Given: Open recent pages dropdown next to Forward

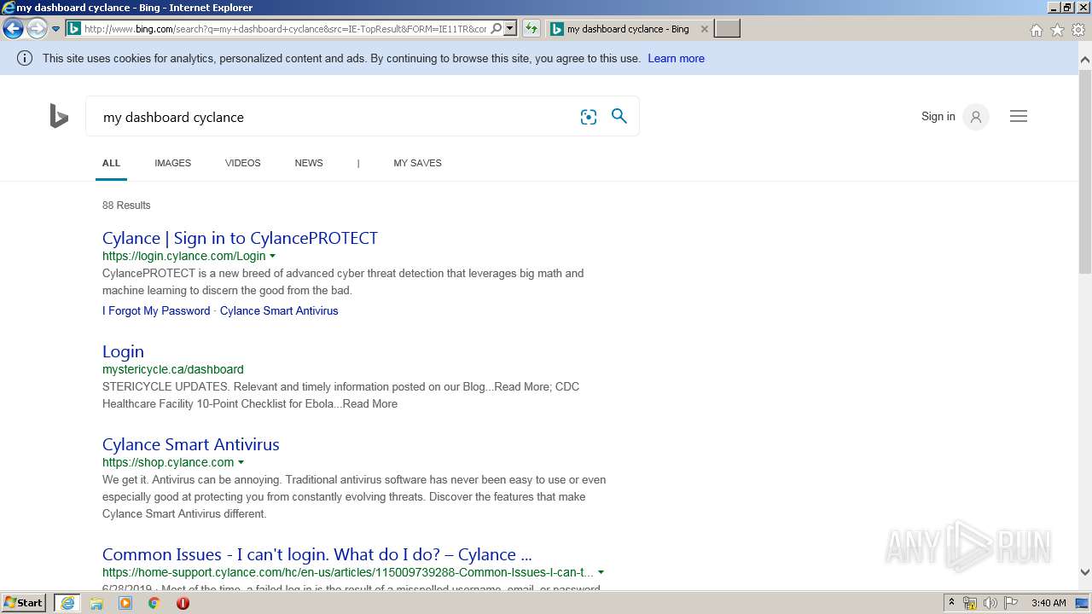Looking at the screenshot, I should tap(55, 29).
